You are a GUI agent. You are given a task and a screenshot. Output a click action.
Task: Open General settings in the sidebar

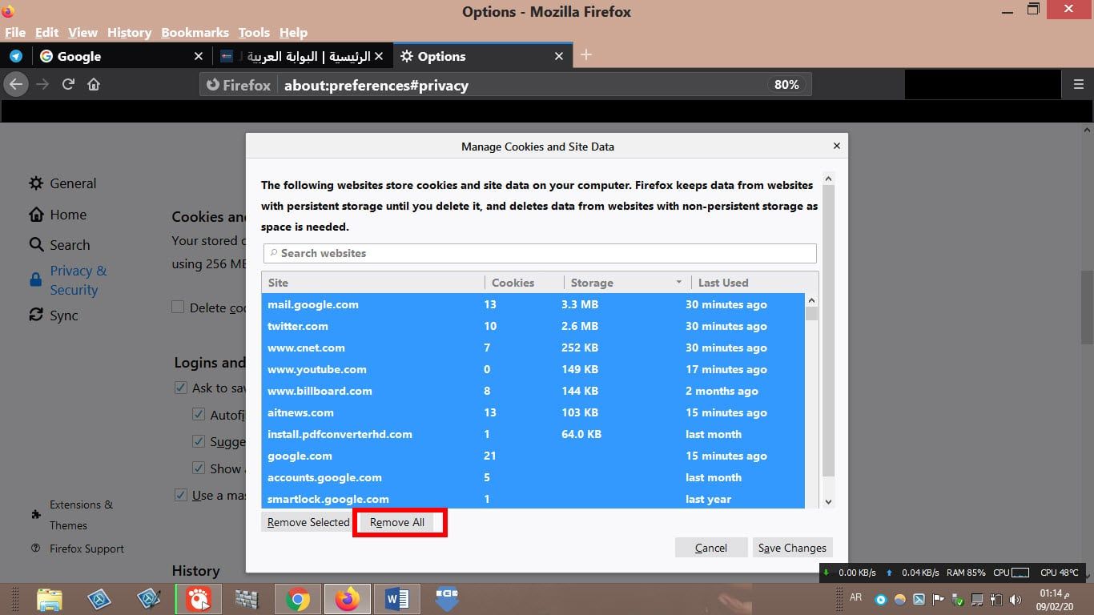tap(62, 183)
